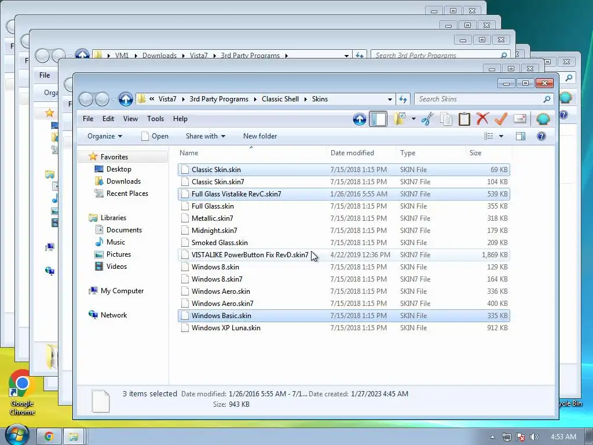Open Desktop in Favorites
Screen dimensions: 593x445
tap(113, 169)
